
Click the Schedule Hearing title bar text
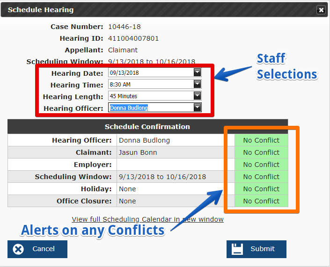point(41,10)
